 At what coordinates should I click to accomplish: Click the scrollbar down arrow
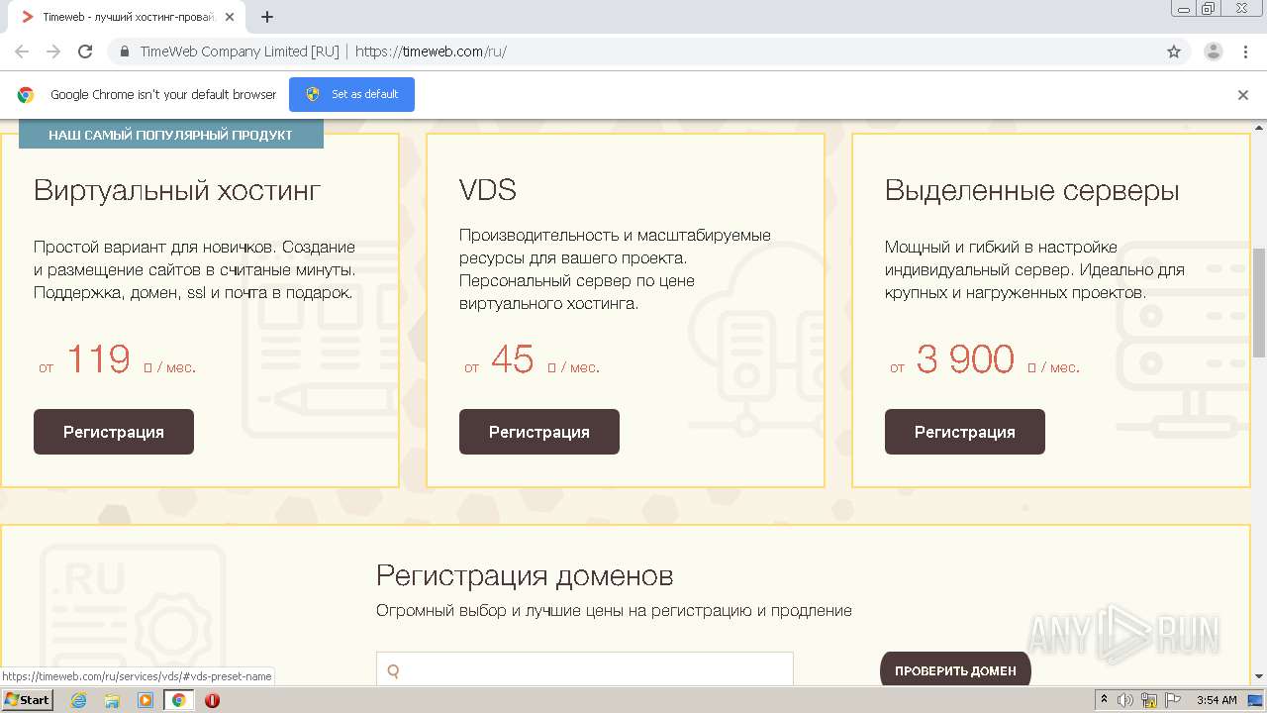1259,677
